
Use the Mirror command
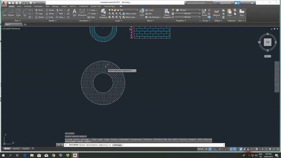click(50, 14)
